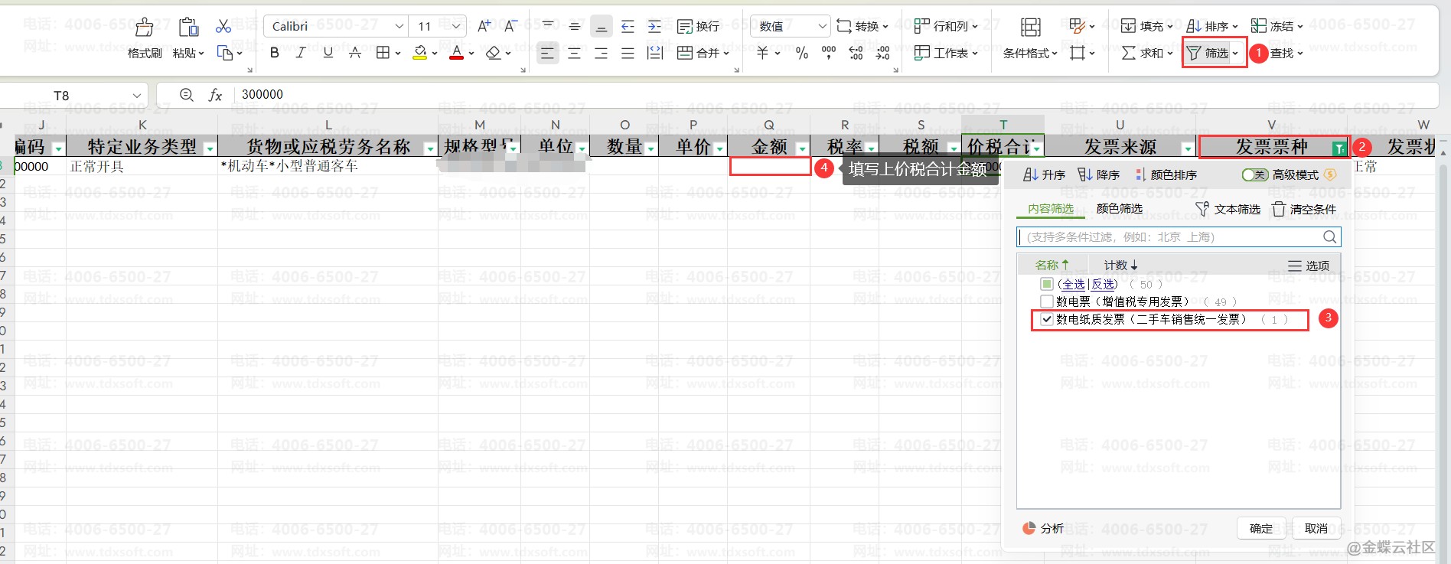Increase decimal places

856,53
